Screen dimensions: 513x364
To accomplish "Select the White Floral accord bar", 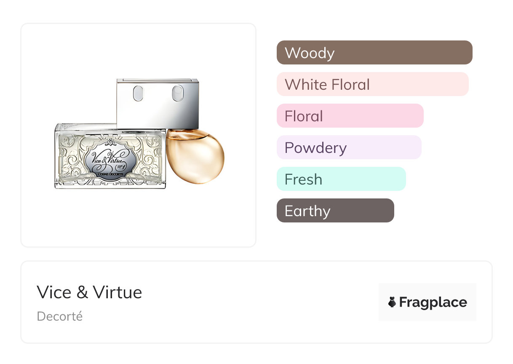I will point(372,84).
